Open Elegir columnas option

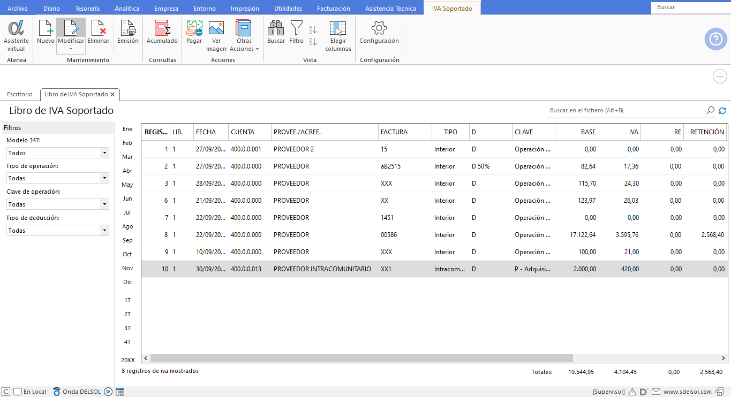tap(338, 36)
